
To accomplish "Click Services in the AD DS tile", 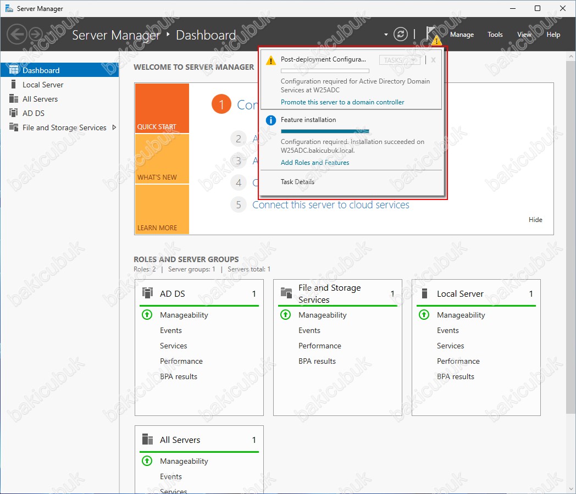I will (173, 346).
